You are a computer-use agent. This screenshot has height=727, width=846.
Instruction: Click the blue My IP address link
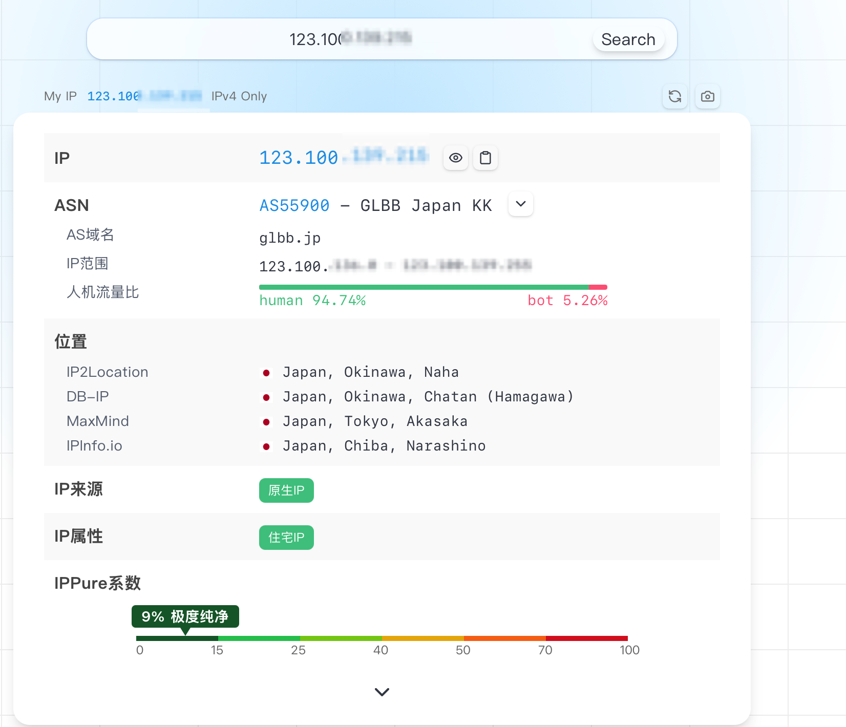(x=144, y=96)
